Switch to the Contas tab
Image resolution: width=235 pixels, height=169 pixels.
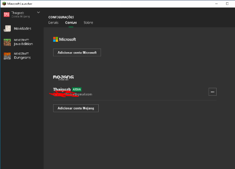tap(71, 23)
